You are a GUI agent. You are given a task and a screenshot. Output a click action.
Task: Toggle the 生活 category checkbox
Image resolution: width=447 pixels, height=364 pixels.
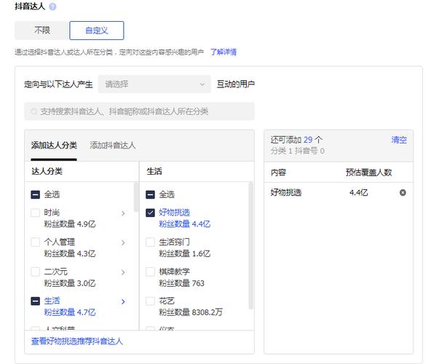coord(36,301)
